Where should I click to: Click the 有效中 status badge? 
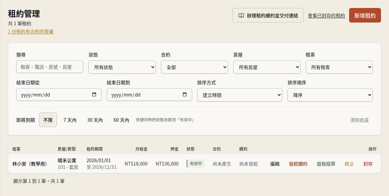[196, 163]
